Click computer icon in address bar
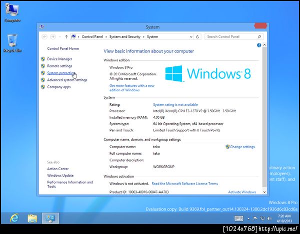Screen dimensions: 300x234 [73, 36]
